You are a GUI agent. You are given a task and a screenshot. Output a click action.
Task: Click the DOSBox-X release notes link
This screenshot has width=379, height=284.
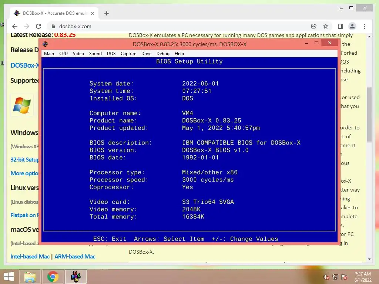pyautogui.click(x=24, y=65)
